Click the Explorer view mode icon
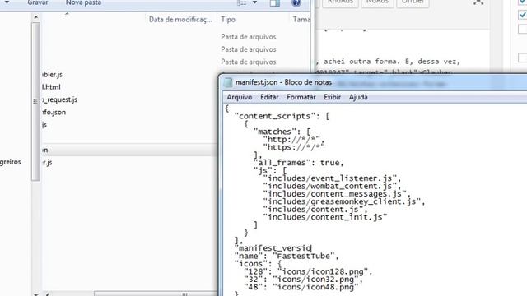Image resolution: width=527 pixels, height=296 pixels. (241, 3)
